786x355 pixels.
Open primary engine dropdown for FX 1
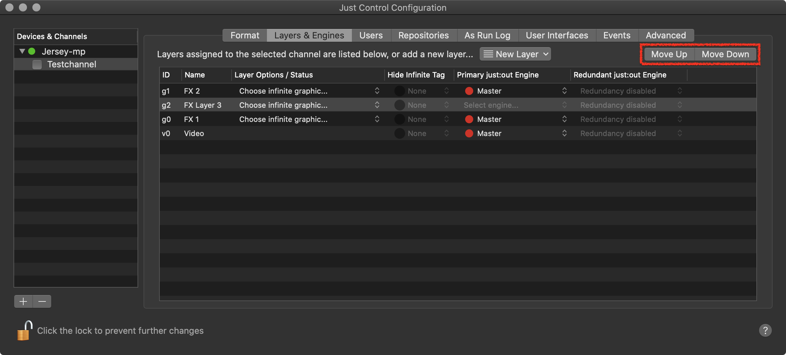click(516, 119)
